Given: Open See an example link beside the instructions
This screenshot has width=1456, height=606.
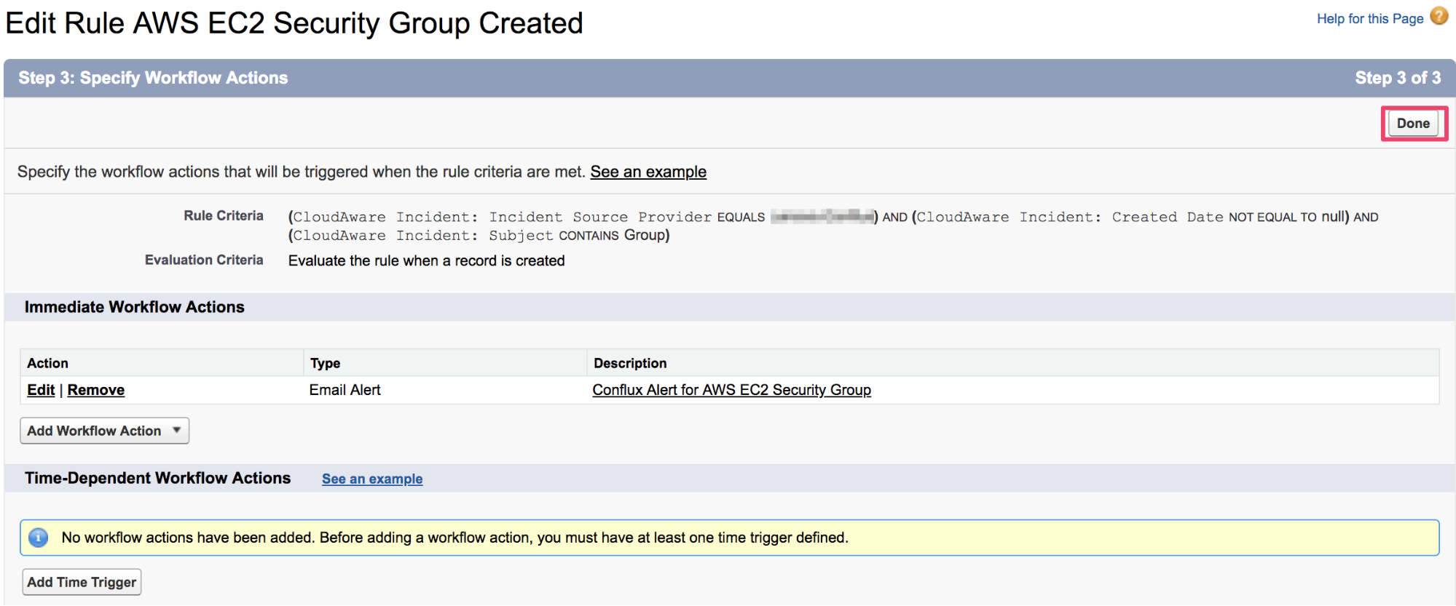Looking at the screenshot, I should (648, 172).
